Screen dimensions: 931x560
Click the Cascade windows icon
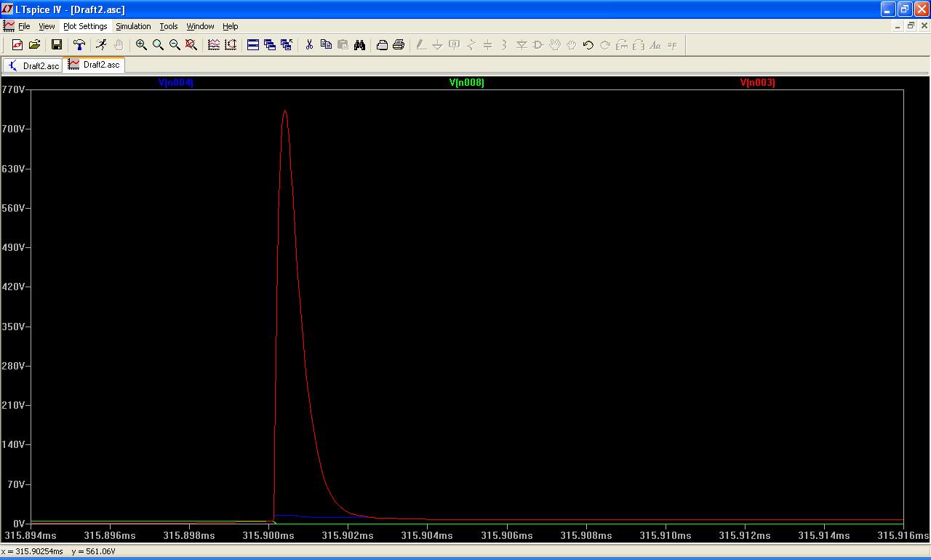click(270, 45)
